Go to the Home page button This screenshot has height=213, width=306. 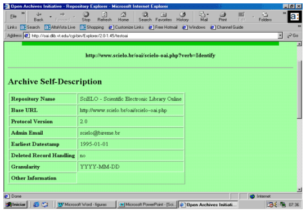[123, 17]
